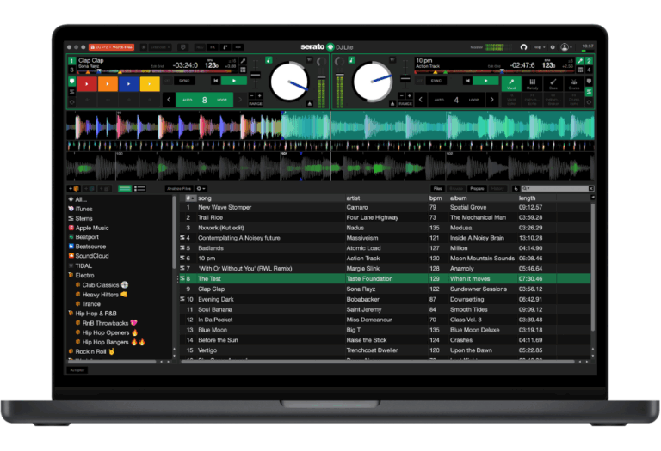Switch to deck 3 on left side
The width and height of the screenshot is (661, 451).
pos(71,70)
